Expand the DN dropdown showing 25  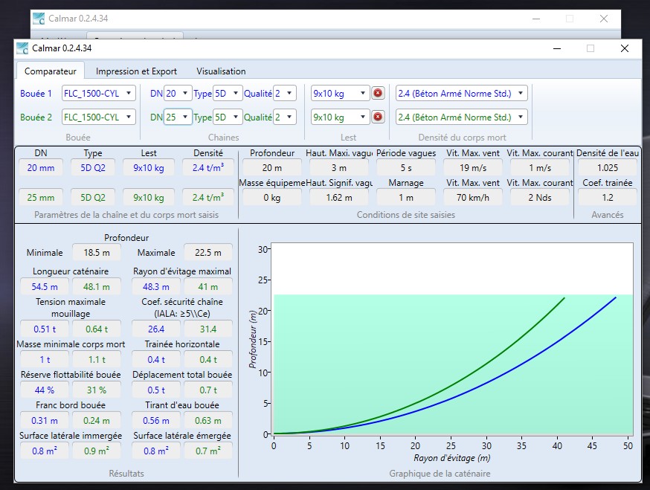point(178,117)
